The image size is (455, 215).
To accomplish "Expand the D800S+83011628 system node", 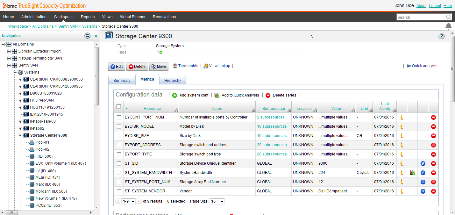I will point(20,93).
